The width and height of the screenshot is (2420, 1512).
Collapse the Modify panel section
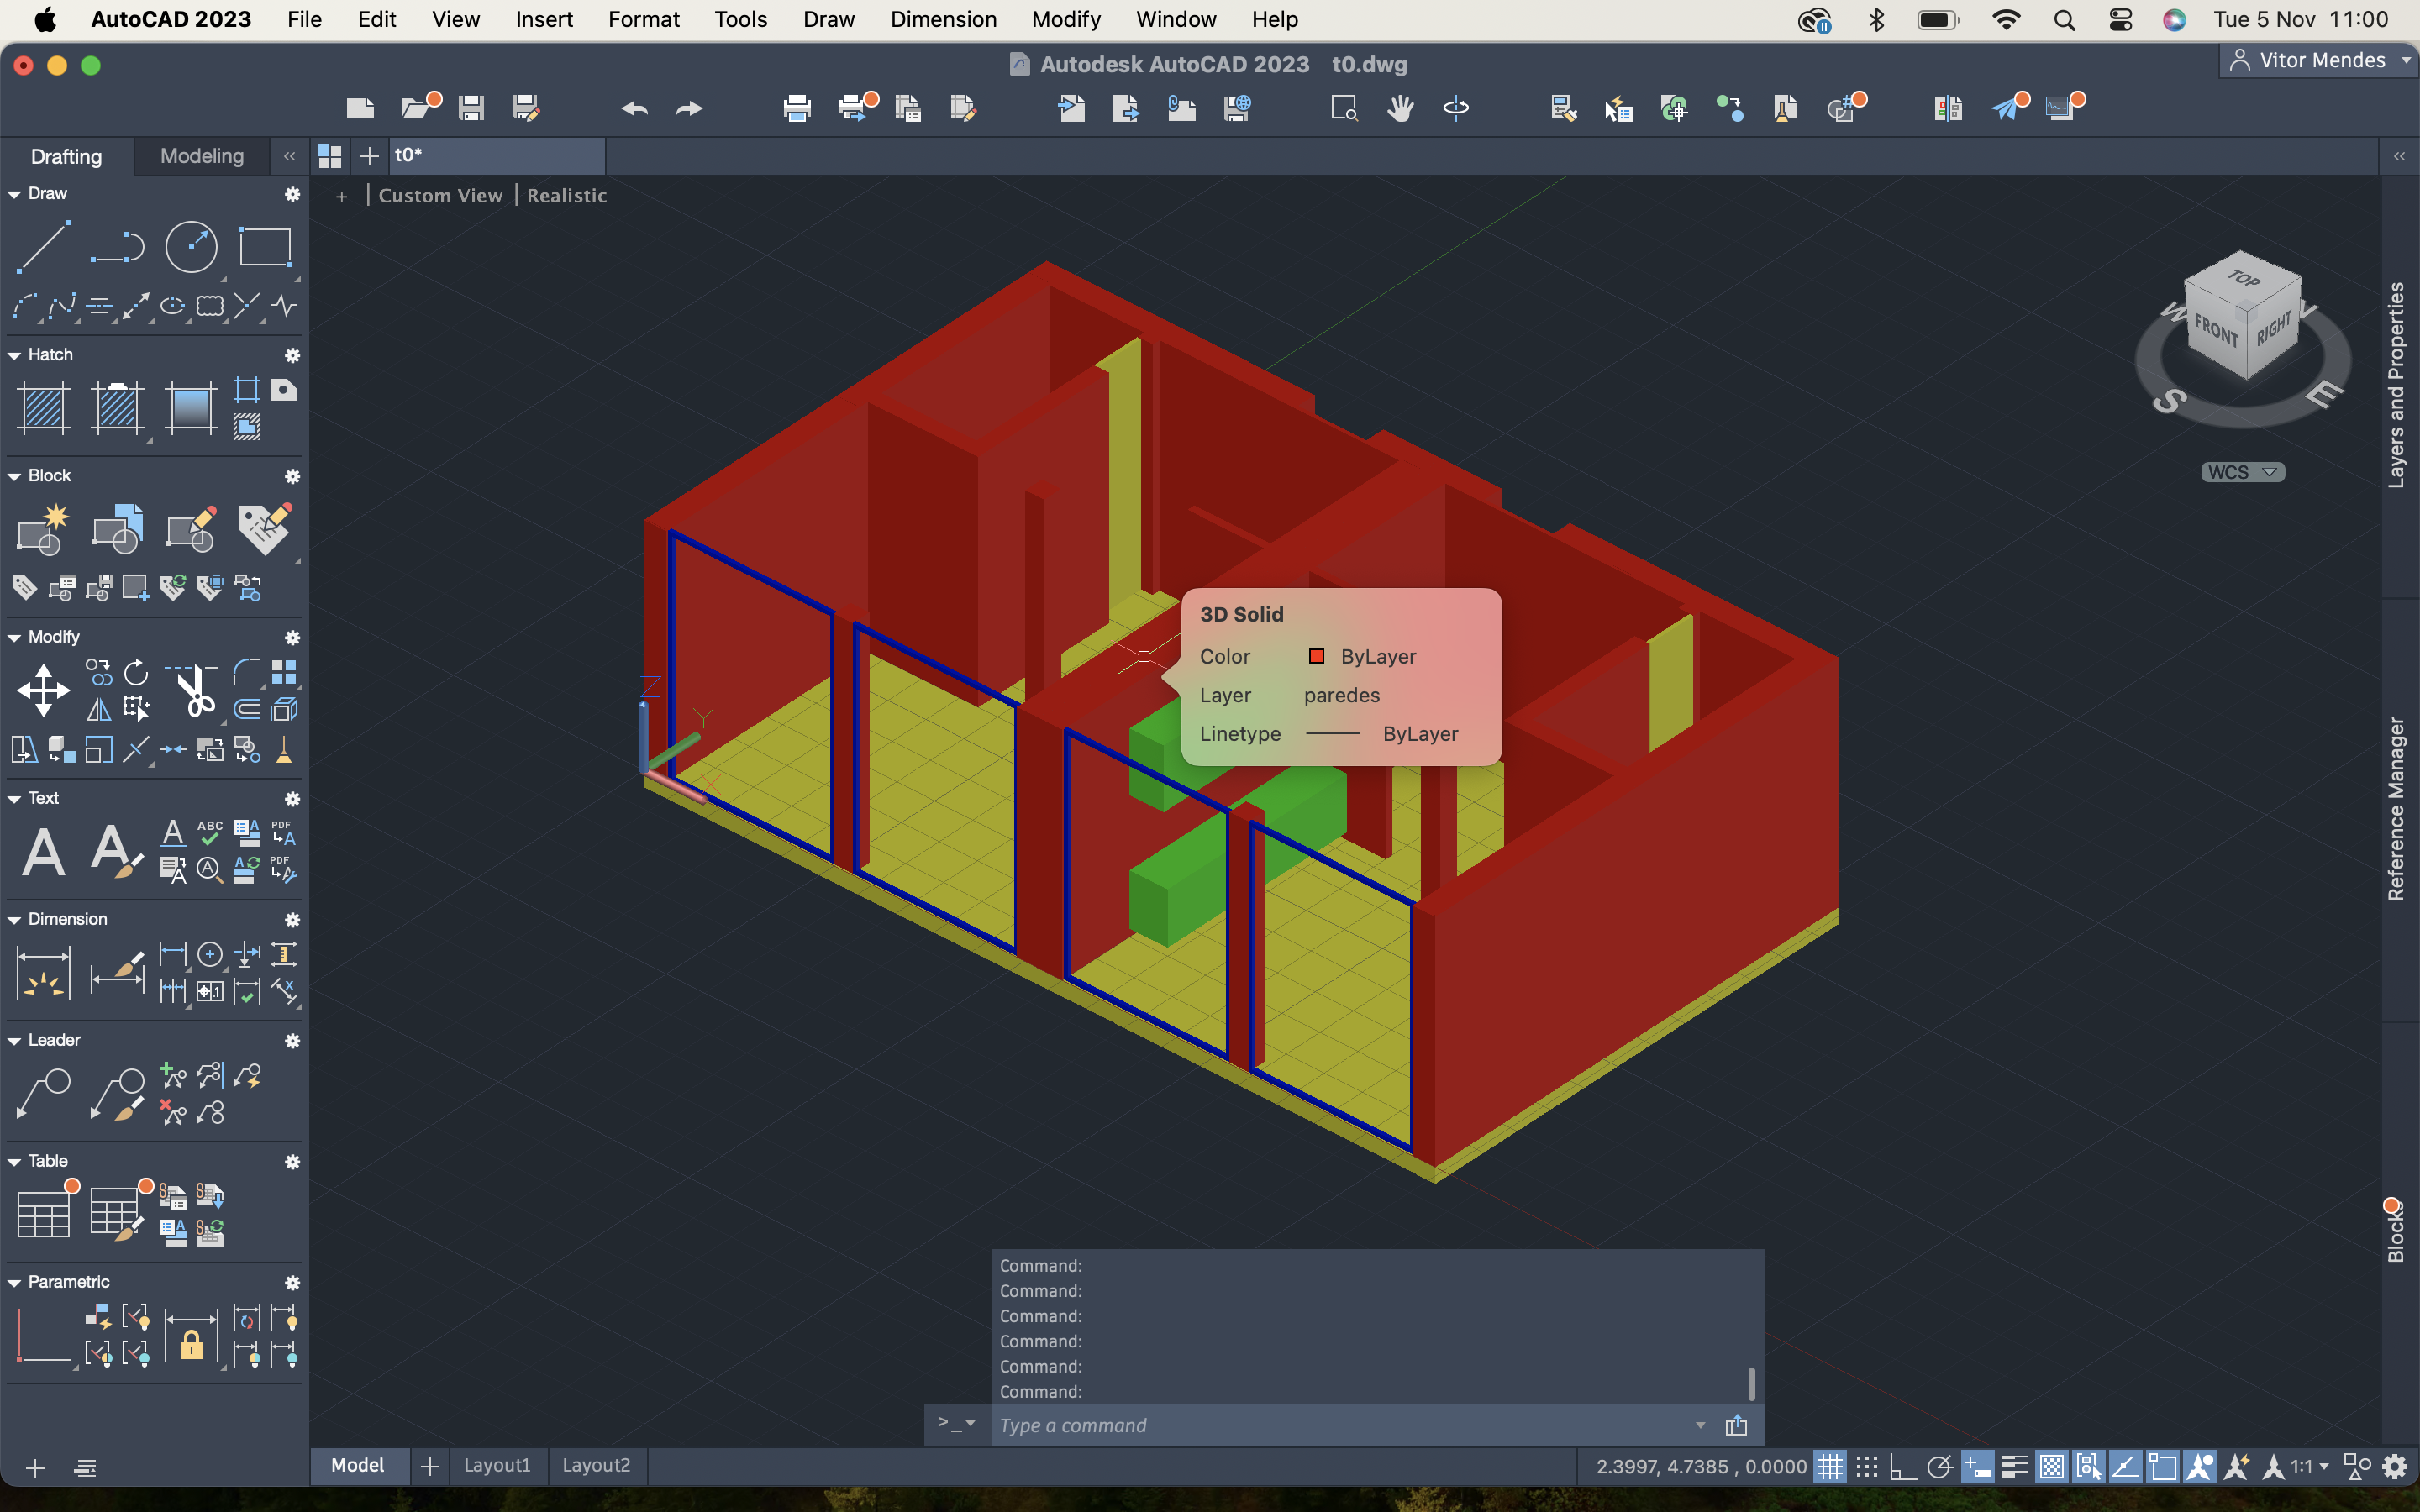pos(14,637)
